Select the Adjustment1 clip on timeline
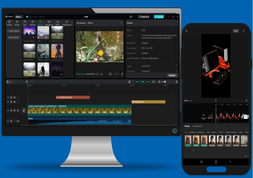The height and width of the screenshot is (178, 253). (x=149, y=102)
